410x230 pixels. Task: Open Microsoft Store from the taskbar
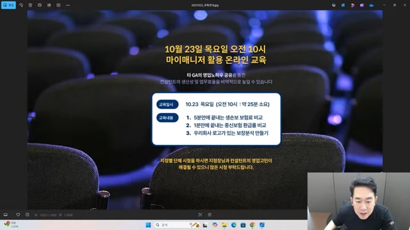[x=243, y=225]
